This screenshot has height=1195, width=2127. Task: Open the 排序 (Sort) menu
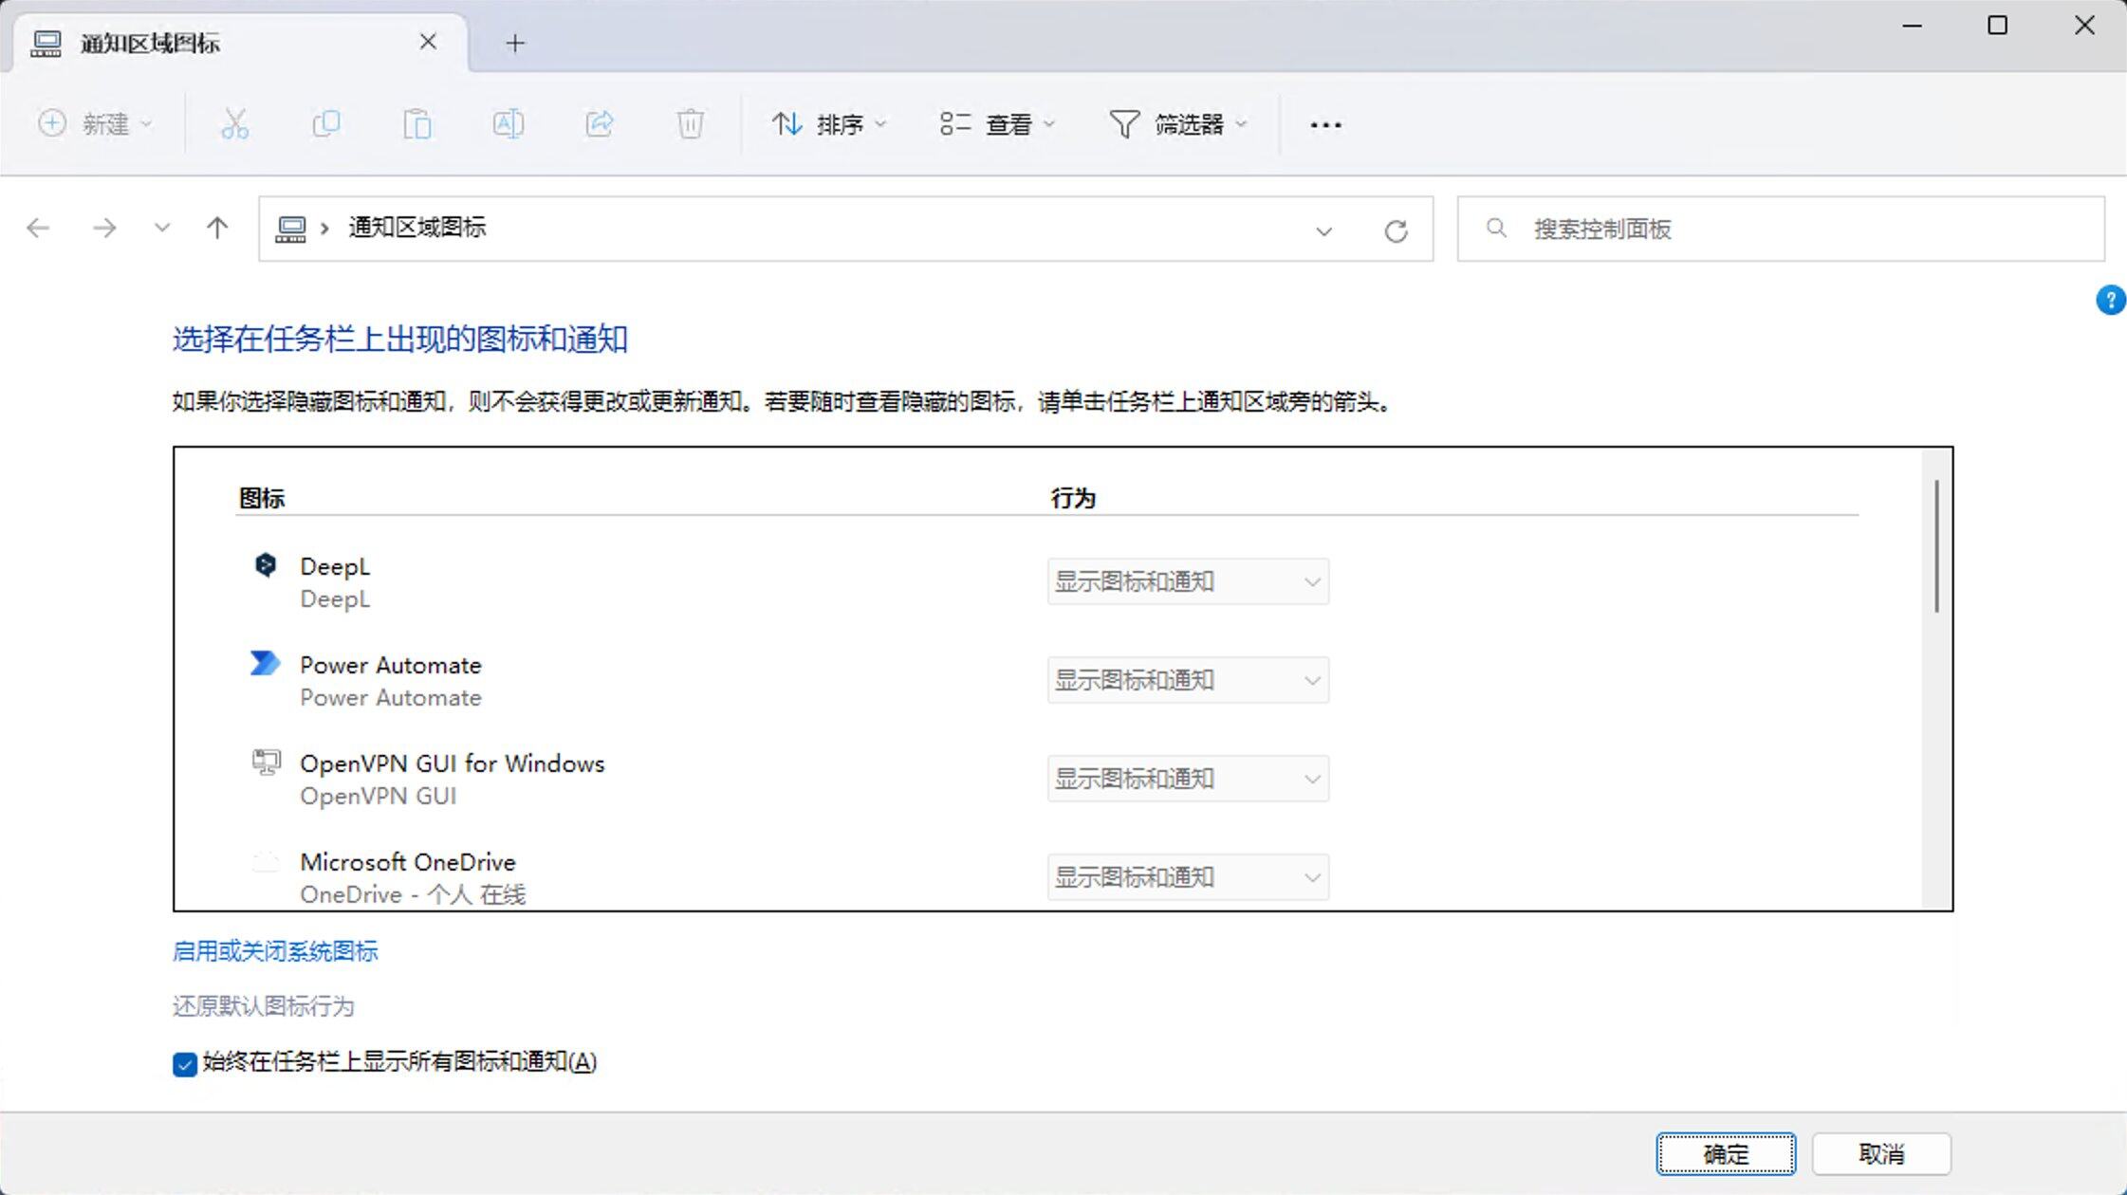[829, 124]
